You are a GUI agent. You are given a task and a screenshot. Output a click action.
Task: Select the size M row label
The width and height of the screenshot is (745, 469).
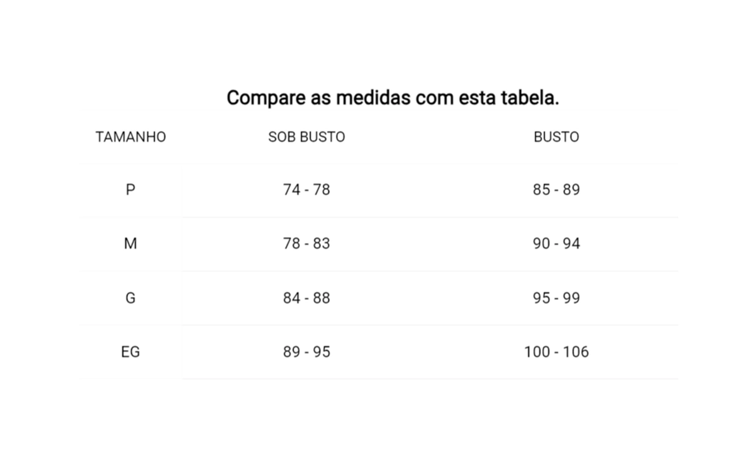[130, 244]
